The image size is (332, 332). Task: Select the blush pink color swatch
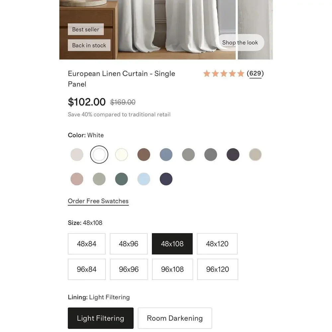point(77,179)
